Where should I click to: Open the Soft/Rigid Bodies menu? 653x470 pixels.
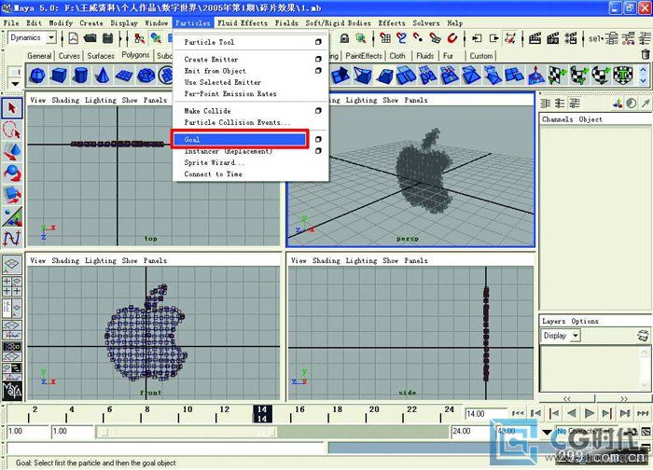[x=338, y=23]
